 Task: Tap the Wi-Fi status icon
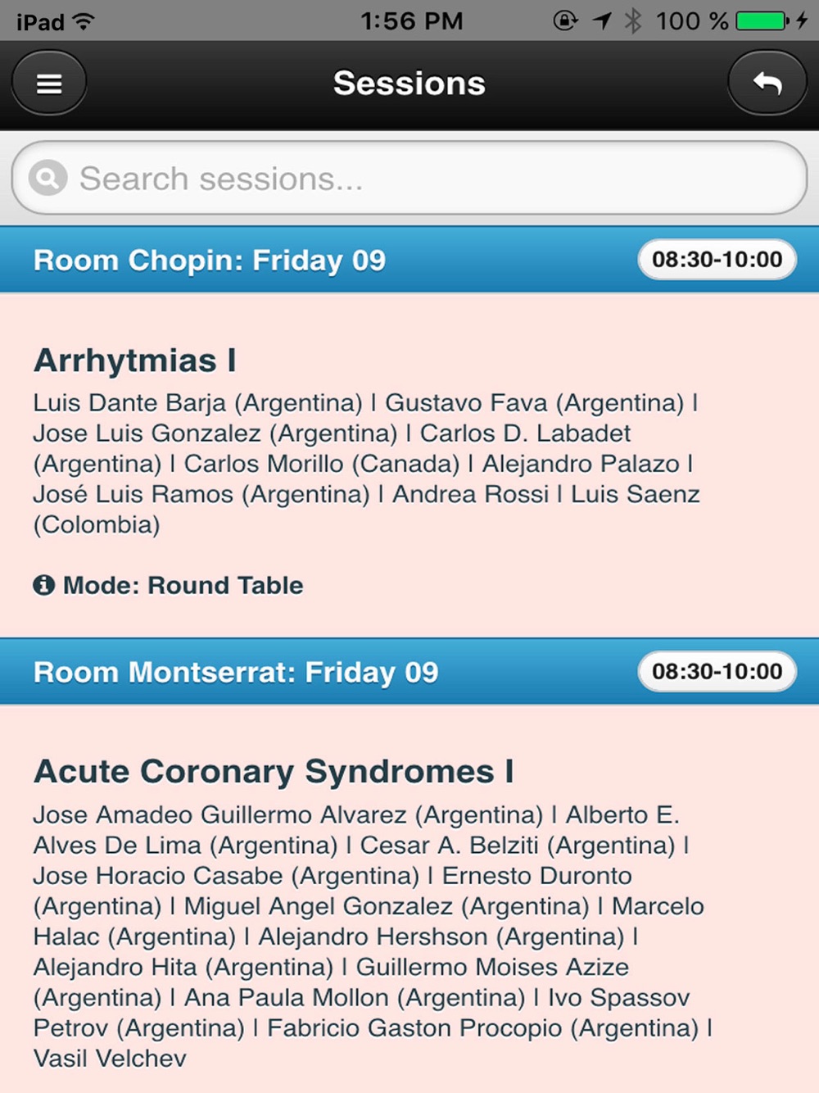(84, 21)
